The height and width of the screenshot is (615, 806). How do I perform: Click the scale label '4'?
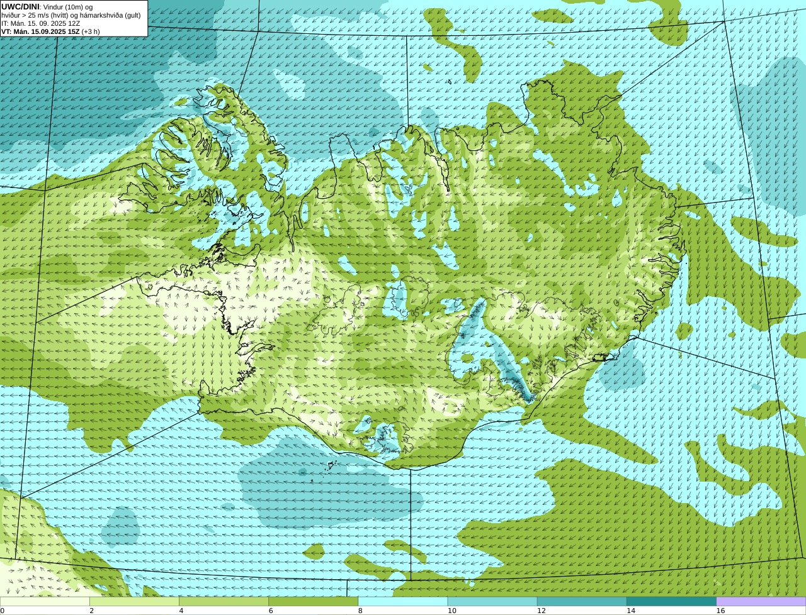[181, 611]
